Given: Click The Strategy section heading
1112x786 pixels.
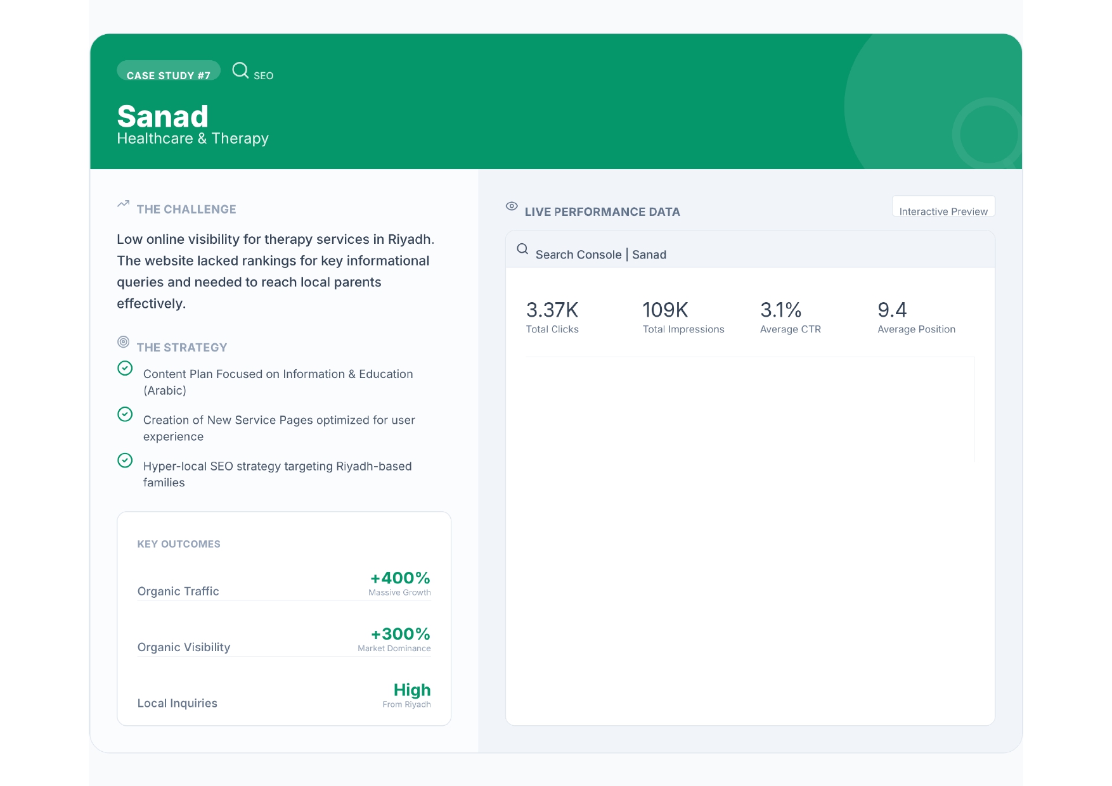Looking at the screenshot, I should tap(182, 348).
